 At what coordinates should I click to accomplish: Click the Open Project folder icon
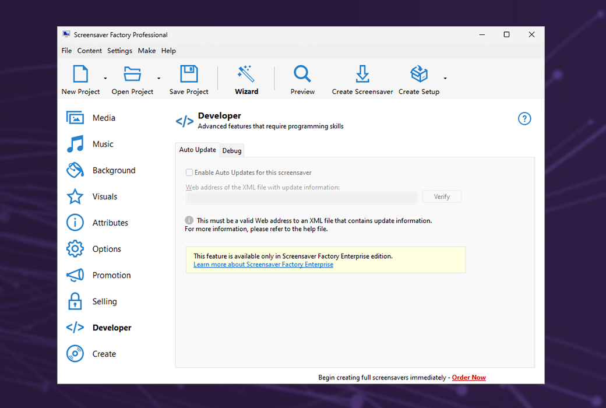click(x=132, y=73)
